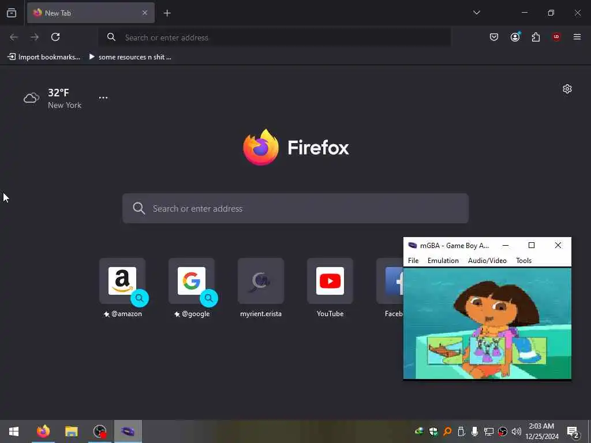The image size is (591, 443).
Task: Open mGBA Tools menu
Action: tap(523, 261)
